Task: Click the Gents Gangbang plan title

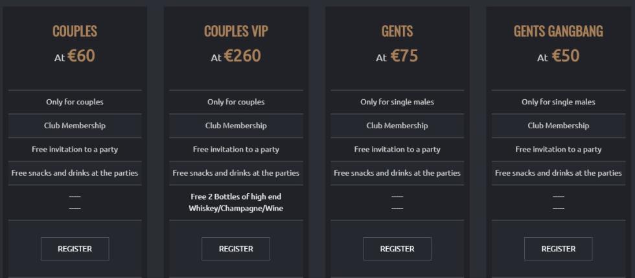Action: pos(558,31)
